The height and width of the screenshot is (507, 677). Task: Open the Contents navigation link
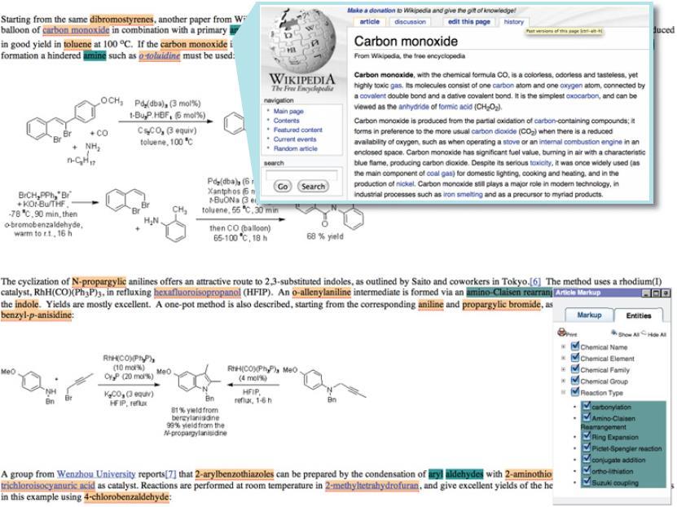(x=286, y=121)
